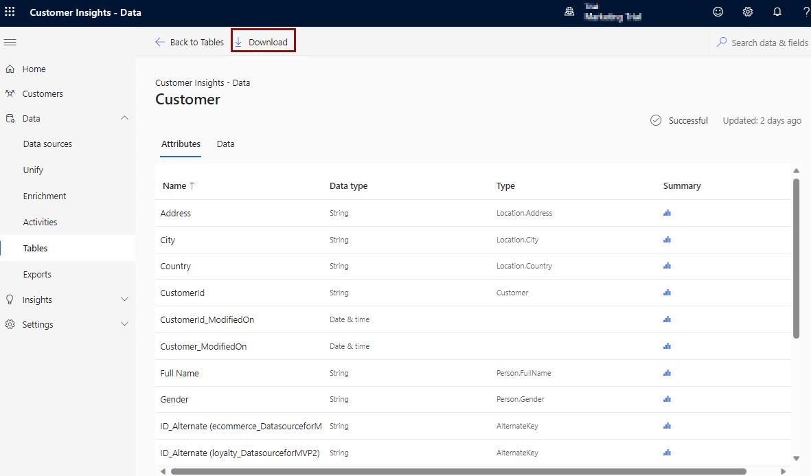The image size is (811, 476).
Task: Open the summary chart for Gender
Action: 667,399
